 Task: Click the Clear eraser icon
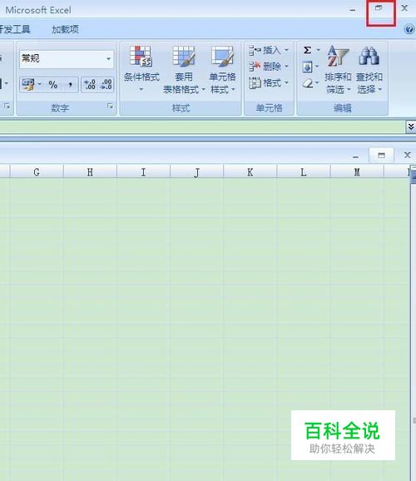tap(307, 83)
